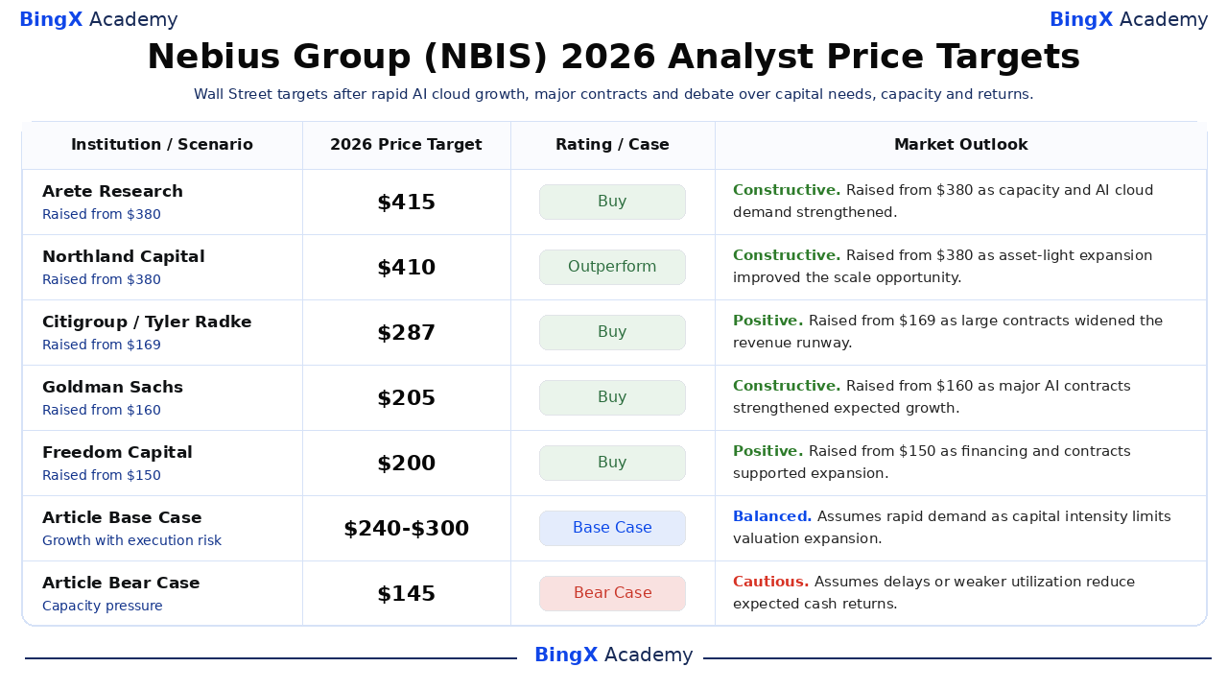Click the Arete Research institution name
The height and width of the screenshot is (691, 1228).
pos(112,192)
